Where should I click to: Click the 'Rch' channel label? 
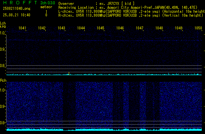(x=3, y=80)
